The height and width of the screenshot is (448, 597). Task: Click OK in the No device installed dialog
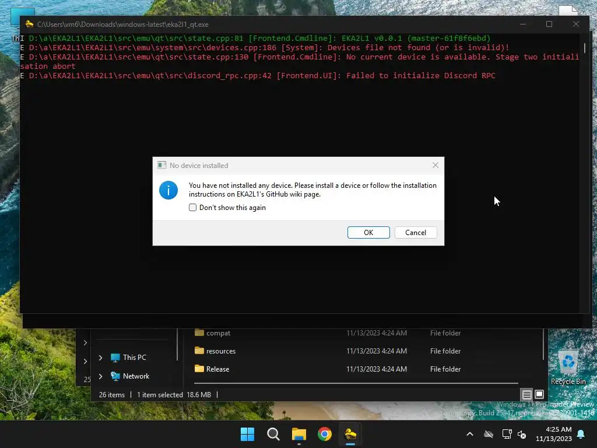[368, 232]
